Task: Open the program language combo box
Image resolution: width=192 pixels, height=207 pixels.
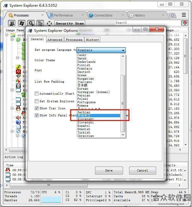Action: [x=101, y=50]
